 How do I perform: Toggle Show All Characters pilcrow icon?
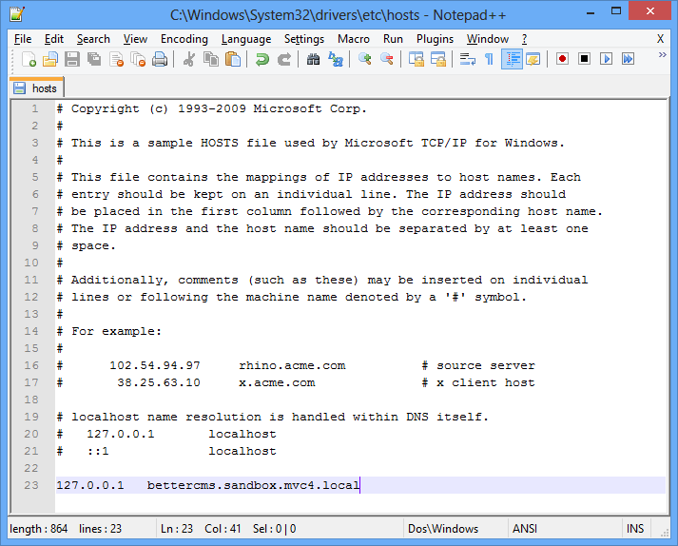489,59
